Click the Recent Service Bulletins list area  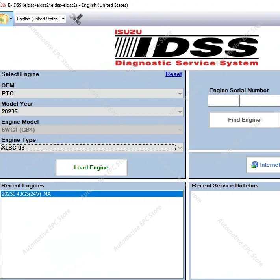(x=235, y=234)
